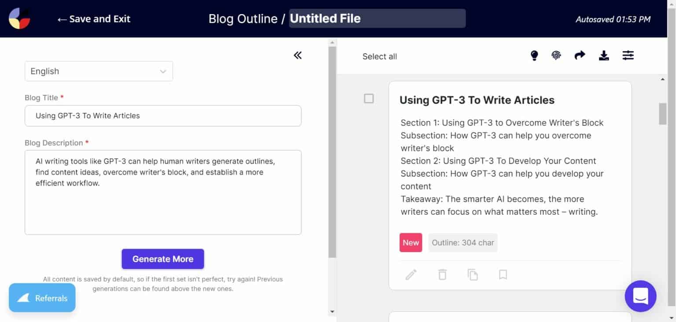Screen dimensions: 676x322
Task: Tick the outline card checkbox
Action: [x=369, y=99]
